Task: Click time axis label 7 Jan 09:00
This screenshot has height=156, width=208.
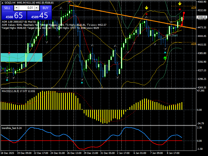Action: tap(157, 153)
